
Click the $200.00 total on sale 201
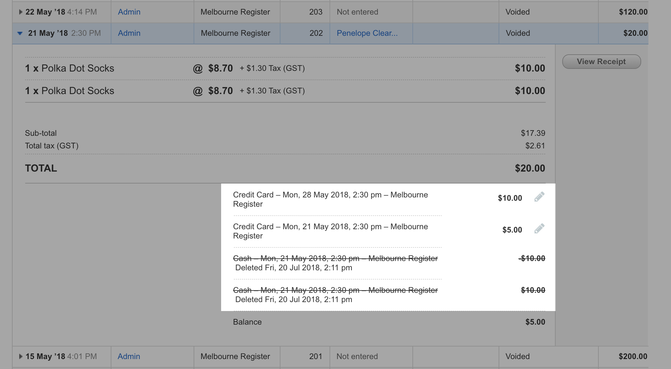click(633, 356)
